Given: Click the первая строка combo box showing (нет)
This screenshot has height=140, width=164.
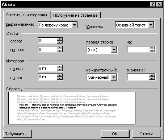Looking at the screenshot, I should tap(99, 50).
